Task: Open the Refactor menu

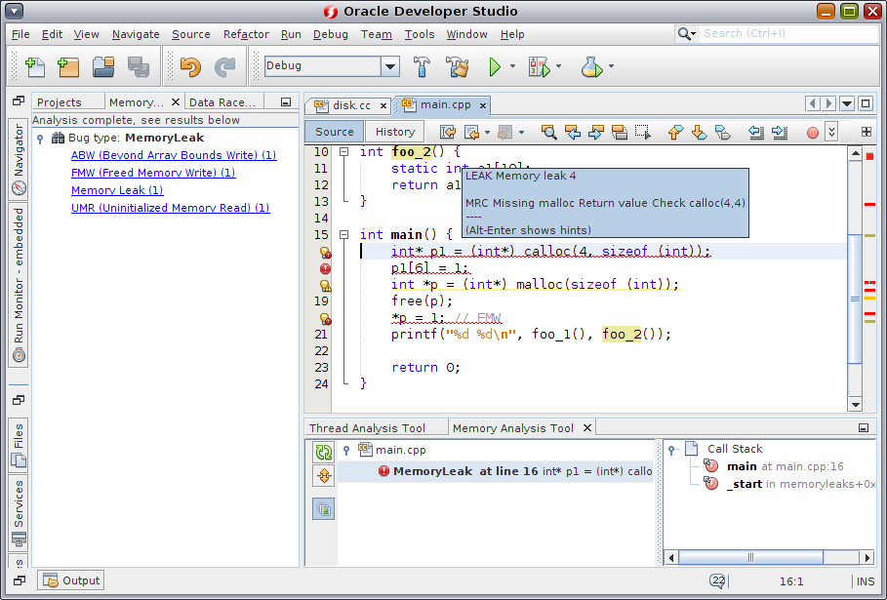Action: pyautogui.click(x=246, y=34)
